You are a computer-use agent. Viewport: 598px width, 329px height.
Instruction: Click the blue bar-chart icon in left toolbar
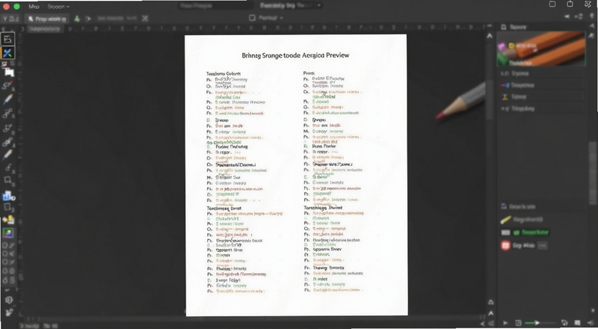point(7,196)
